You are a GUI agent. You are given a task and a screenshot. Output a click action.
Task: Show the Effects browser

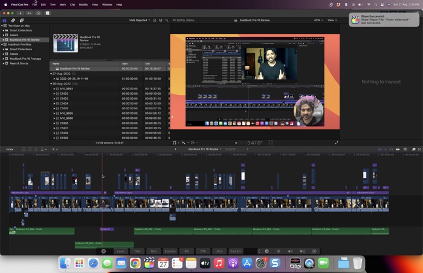pyautogui.click(x=413, y=149)
